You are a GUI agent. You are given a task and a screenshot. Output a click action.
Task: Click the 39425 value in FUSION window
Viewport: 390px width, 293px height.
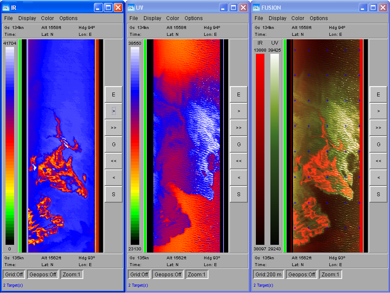[x=274, y=50]
